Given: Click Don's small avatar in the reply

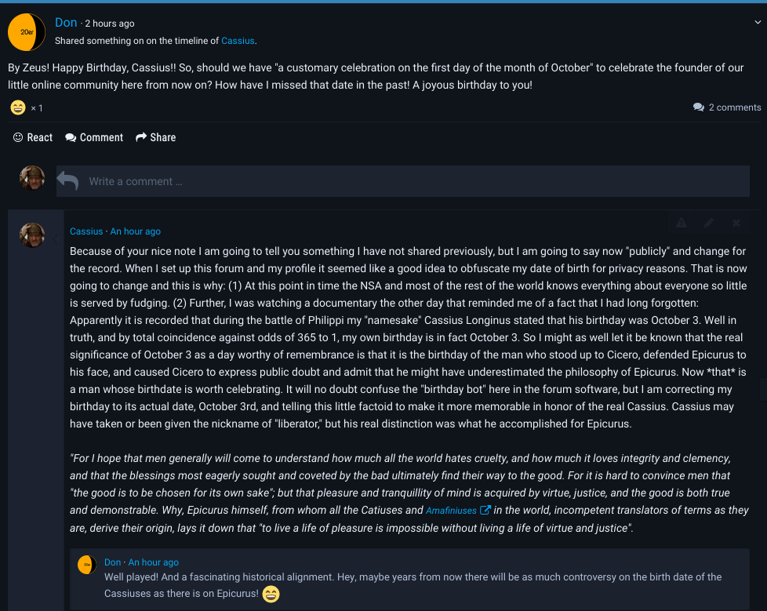Looking at the screenshot, I should (x=86, y=564).
